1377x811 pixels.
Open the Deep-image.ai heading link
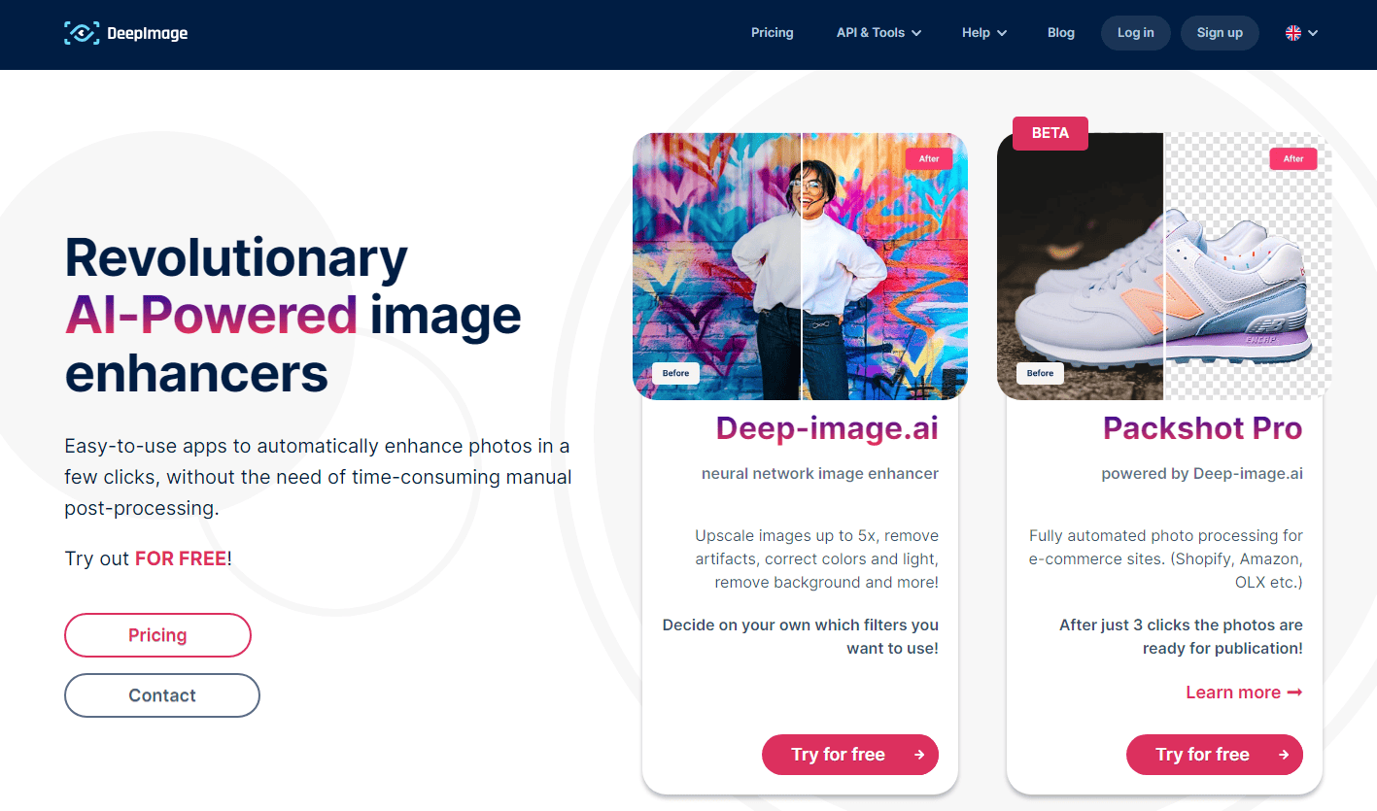(827, 428)
